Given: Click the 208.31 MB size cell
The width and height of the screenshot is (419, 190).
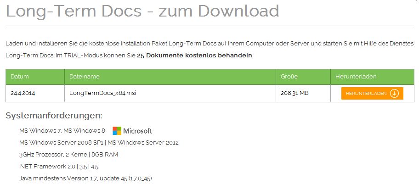Looking at the screenshot, I should pos(294,94).
